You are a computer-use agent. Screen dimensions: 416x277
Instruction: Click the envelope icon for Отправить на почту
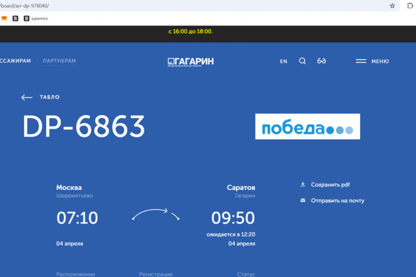click(303, 200)
